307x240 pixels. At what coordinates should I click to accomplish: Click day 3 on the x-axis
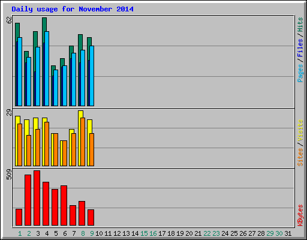38,233
